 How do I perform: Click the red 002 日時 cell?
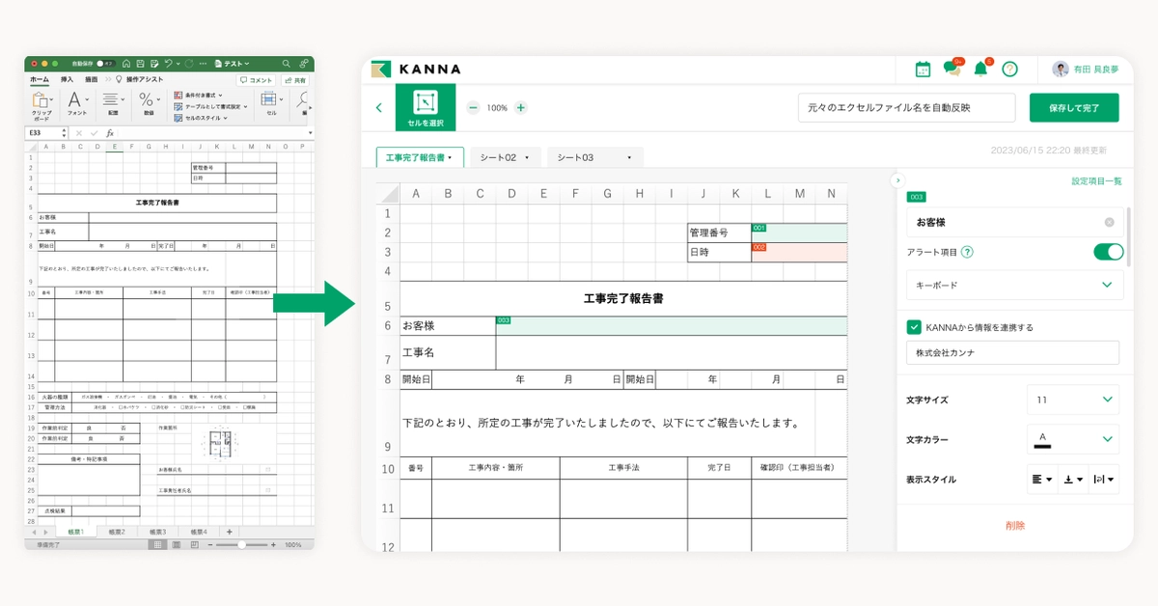pyautogui.click(x=799, y=252)
